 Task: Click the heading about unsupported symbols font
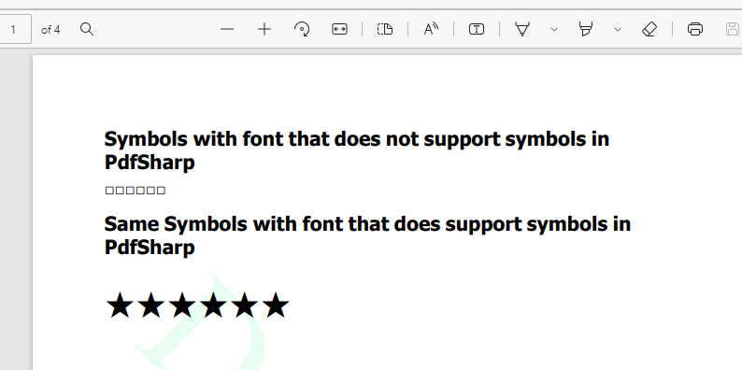point(356,150)
